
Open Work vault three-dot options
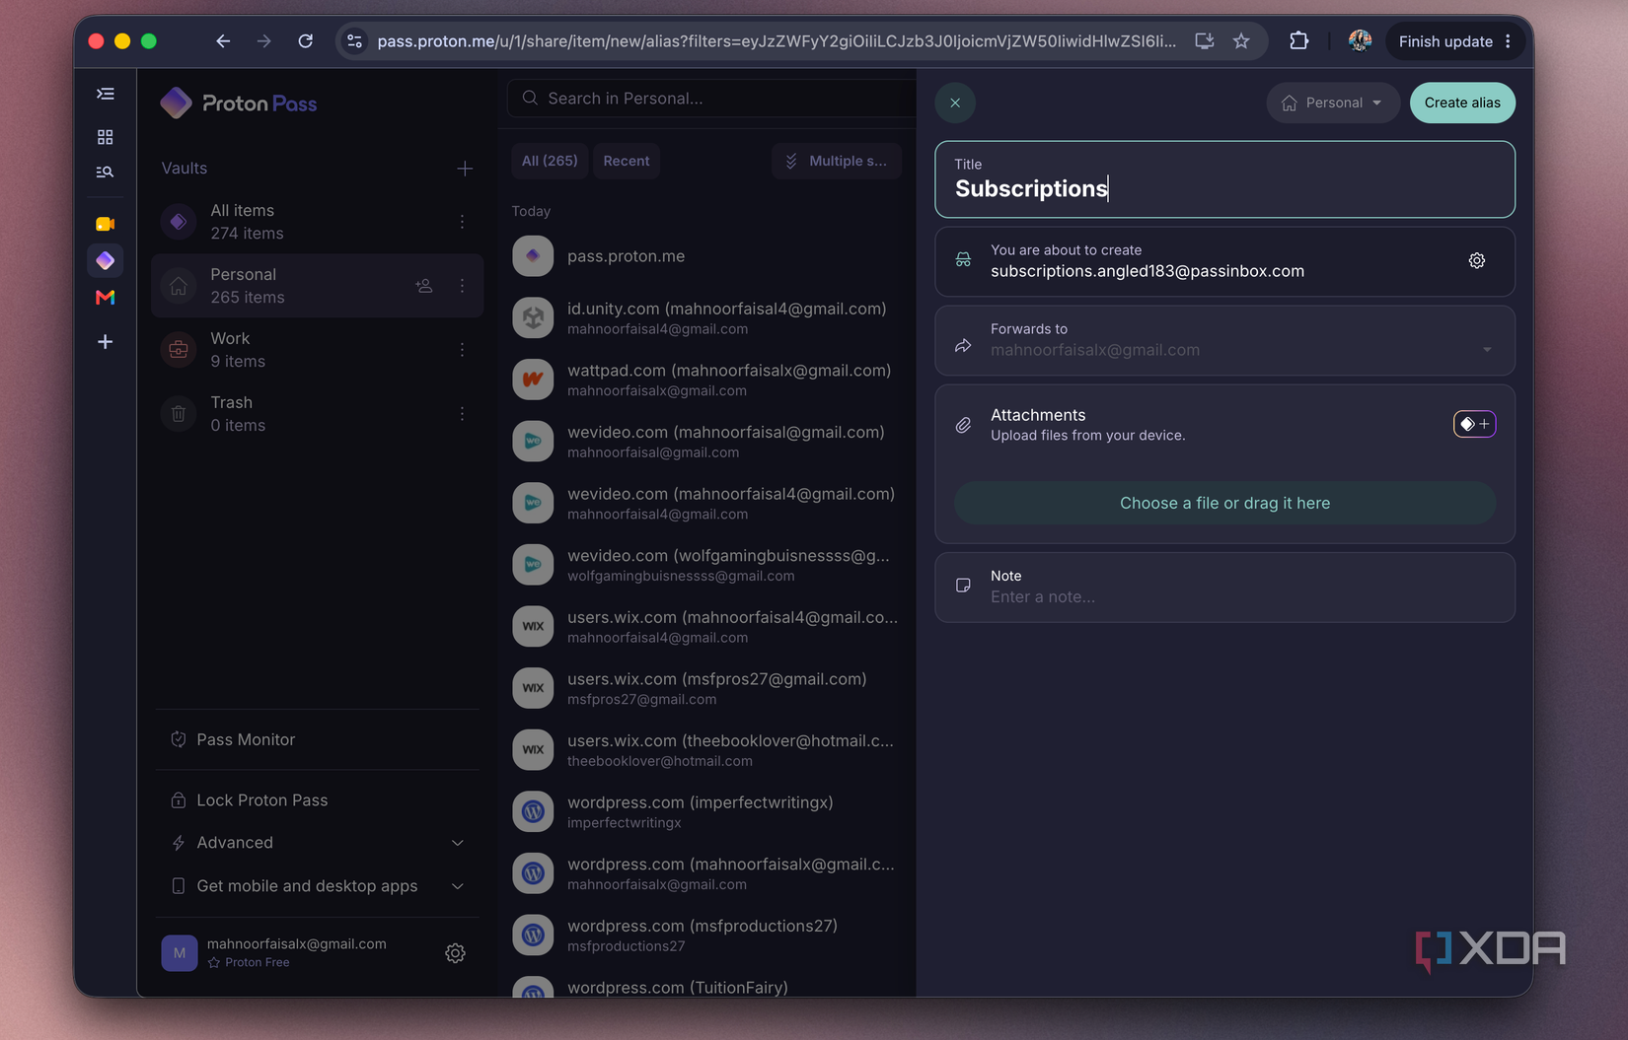click(x=462, y=350)
